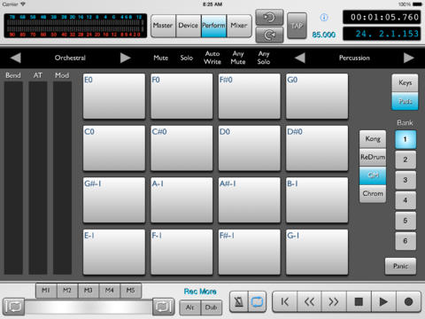425x319 pixels.
Task: Choose the ReDrum pad layout
Action: (x=373, y=157)
